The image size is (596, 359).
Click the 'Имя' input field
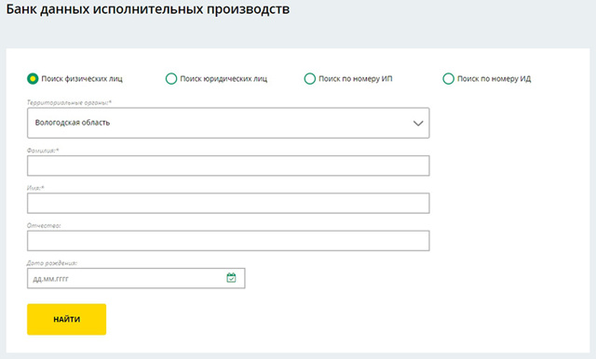(x=228, y=203)
